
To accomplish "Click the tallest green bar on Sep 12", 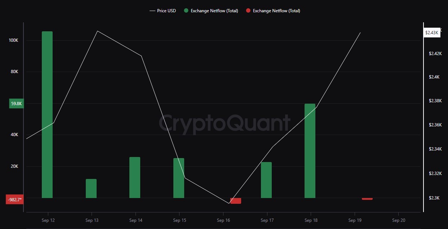I will click(x=47, y=114).
